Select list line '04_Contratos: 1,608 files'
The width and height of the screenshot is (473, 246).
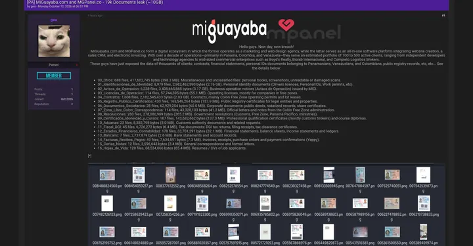point(200,97)
